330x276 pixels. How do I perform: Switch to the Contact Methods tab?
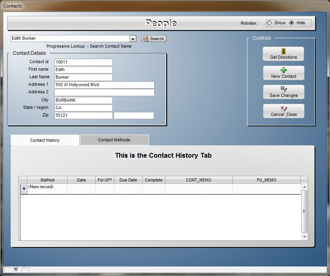pyautogui.click(x=114, y=140)
